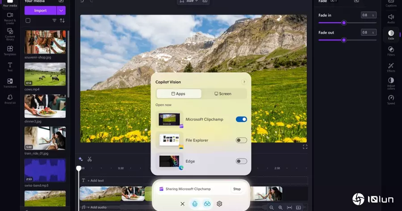The image size is (402, 211).
Task: Select the Fade panel icon
Action: 391,34
